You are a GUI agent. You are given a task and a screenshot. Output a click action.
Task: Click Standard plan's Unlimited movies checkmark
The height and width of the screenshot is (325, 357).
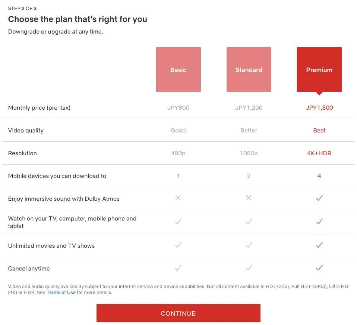coord(249,245)
